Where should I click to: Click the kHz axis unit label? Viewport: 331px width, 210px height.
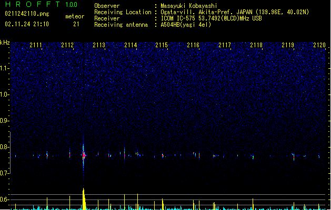(x=5, y=43)
